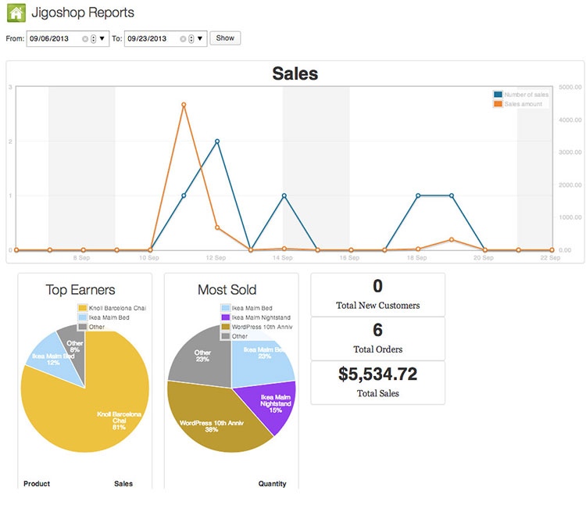The width and height of the screenshot is (586, 505).
Task: Click the green Jigoshop home icon
Action: 16,13
